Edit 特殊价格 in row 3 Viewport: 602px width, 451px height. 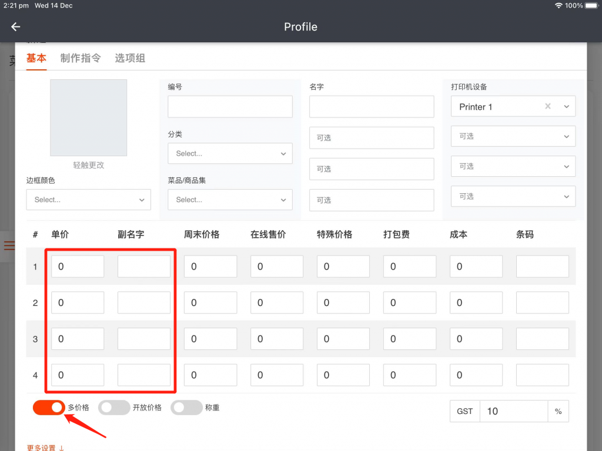point(343,339)
